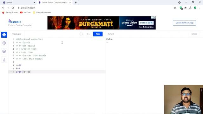Close the Python browser tab
Image resolution: width=203 pixels, height=114 pixels.
click(35, 3)
